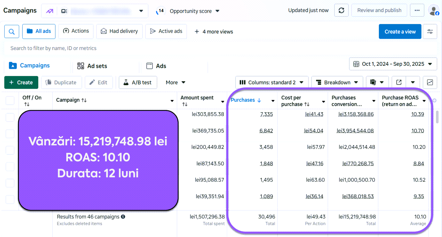Click the Edit button
Screen dimensions: 442x237
coord(99,82)
